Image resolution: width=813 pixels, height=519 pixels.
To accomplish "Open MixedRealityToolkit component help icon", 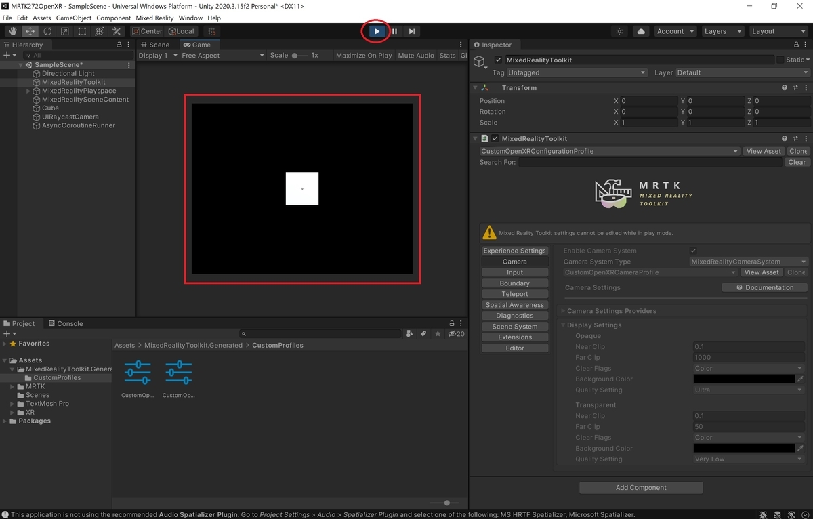I will [785, 138].
